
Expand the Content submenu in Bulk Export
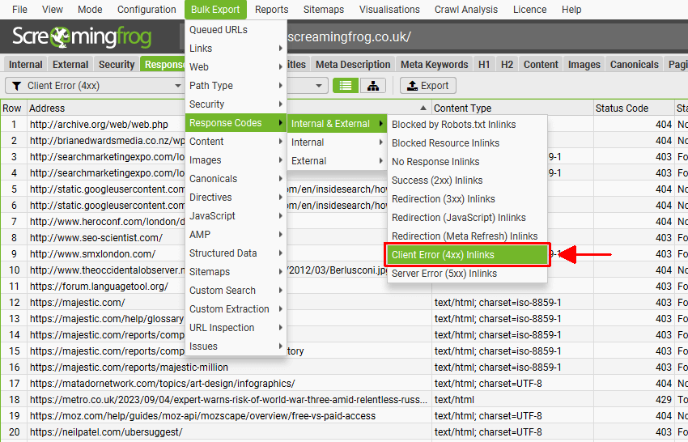tap(236, 142)
